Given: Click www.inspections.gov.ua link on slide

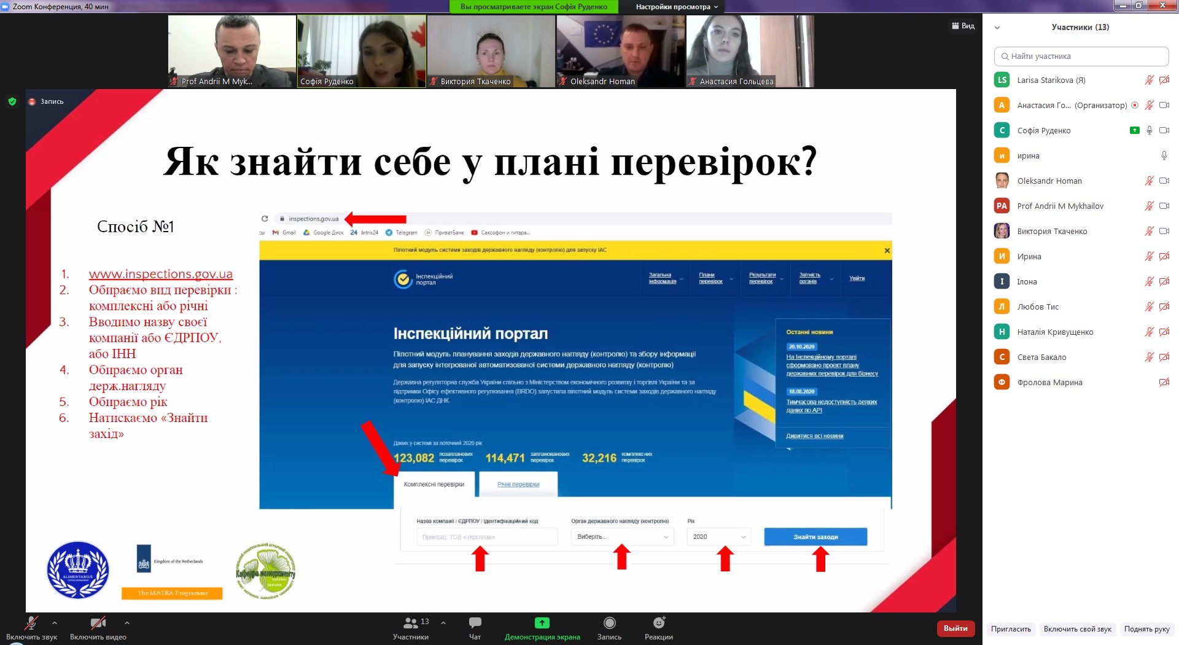Looking at the screenshot, I should pos(160,274).
